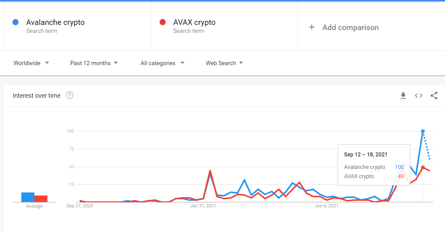445x231 pixels.
Task: Click the red AVAX crypto color dot
Action: coord(163,22)
